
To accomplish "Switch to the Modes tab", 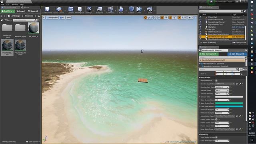I will coord(25,7).
